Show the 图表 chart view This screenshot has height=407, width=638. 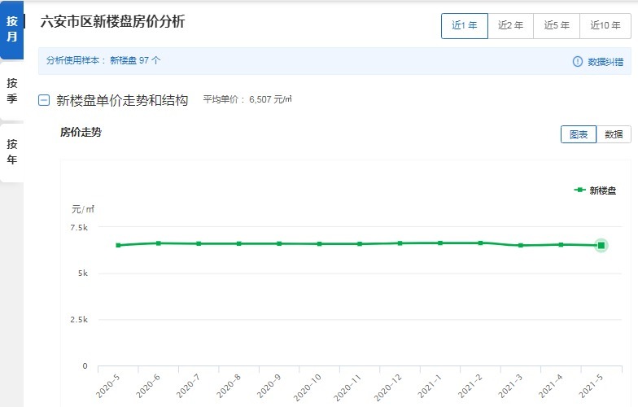click(x=579, y=134)
